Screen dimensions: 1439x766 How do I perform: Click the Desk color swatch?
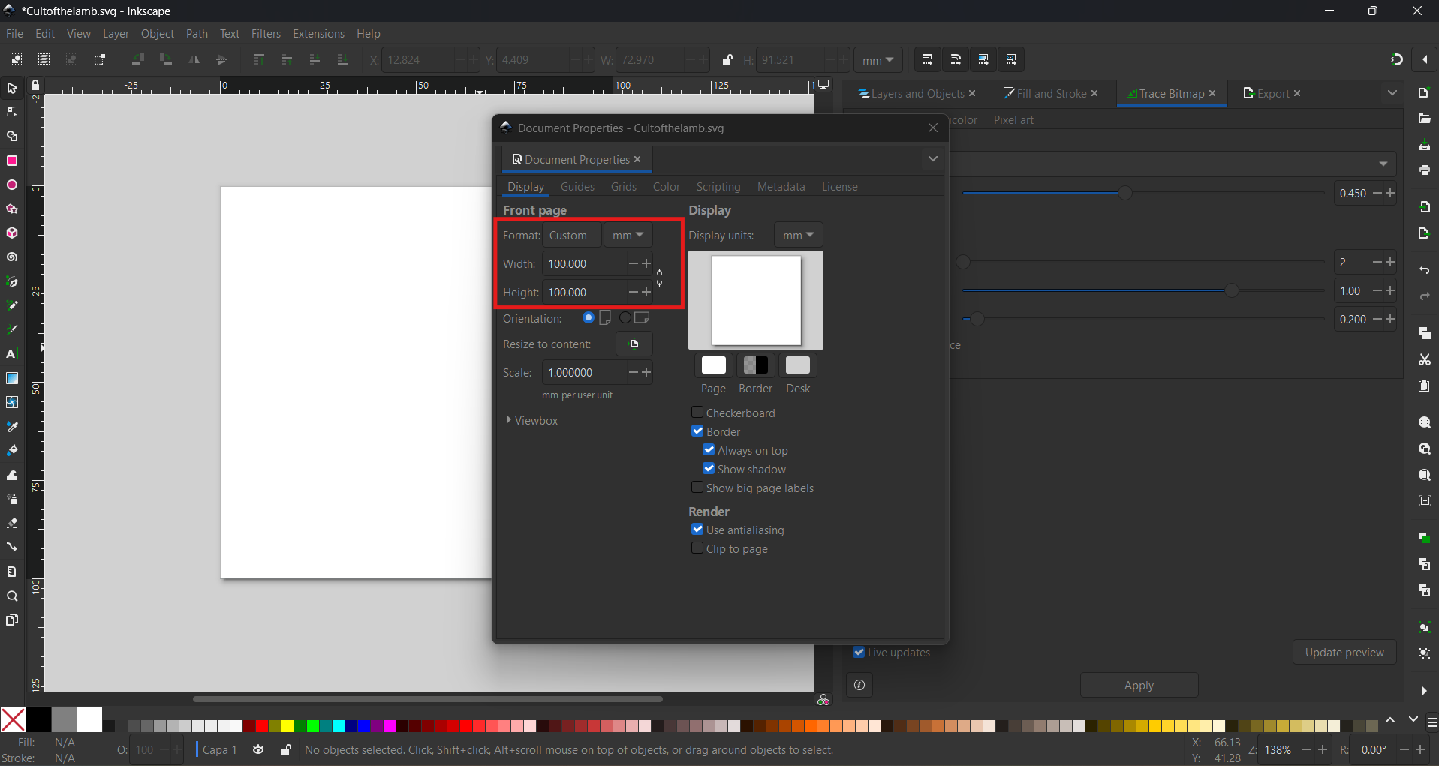[x=798, y=365]
